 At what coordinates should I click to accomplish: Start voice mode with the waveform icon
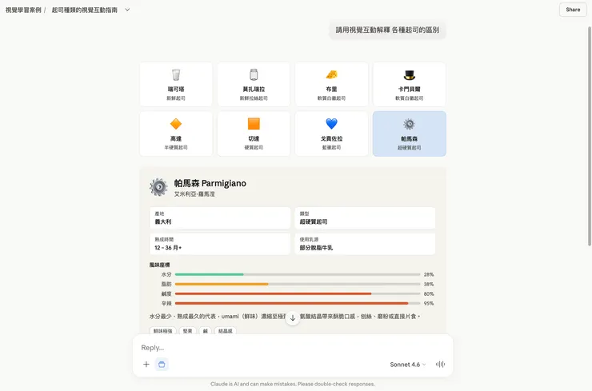[440, 364]
